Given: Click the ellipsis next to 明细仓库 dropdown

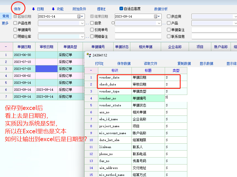Looking at the screenshot, I should (x=87, y=37).
